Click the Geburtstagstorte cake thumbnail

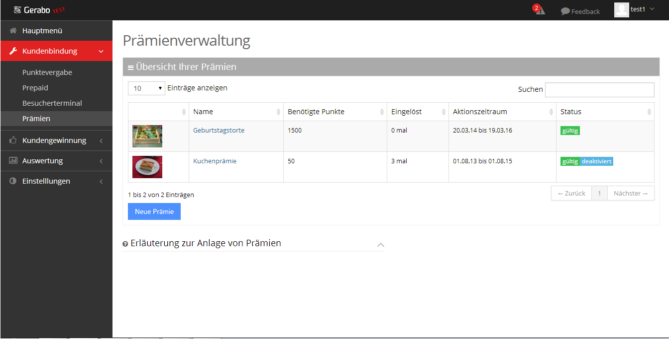pos(147,136)
